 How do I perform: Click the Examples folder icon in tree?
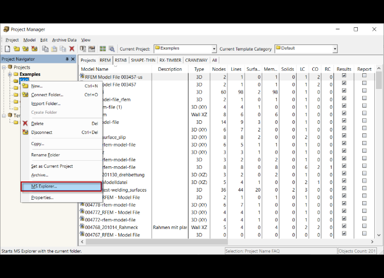point(16,74)
